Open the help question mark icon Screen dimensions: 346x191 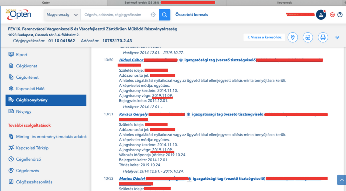pyautogui.click(x=340, y=15)
